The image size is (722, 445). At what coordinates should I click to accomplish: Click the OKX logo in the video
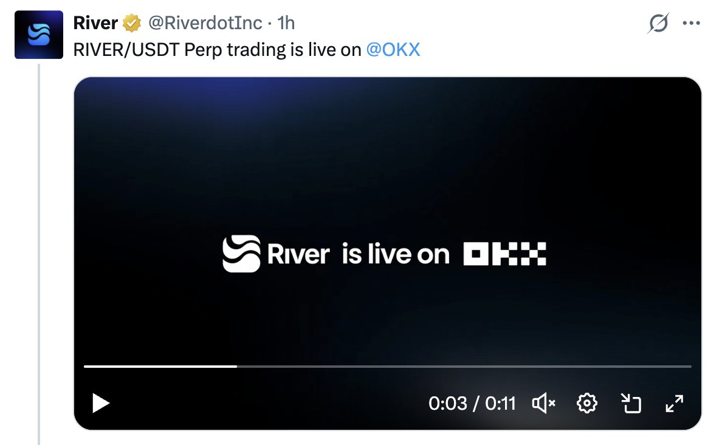(504, 254)
